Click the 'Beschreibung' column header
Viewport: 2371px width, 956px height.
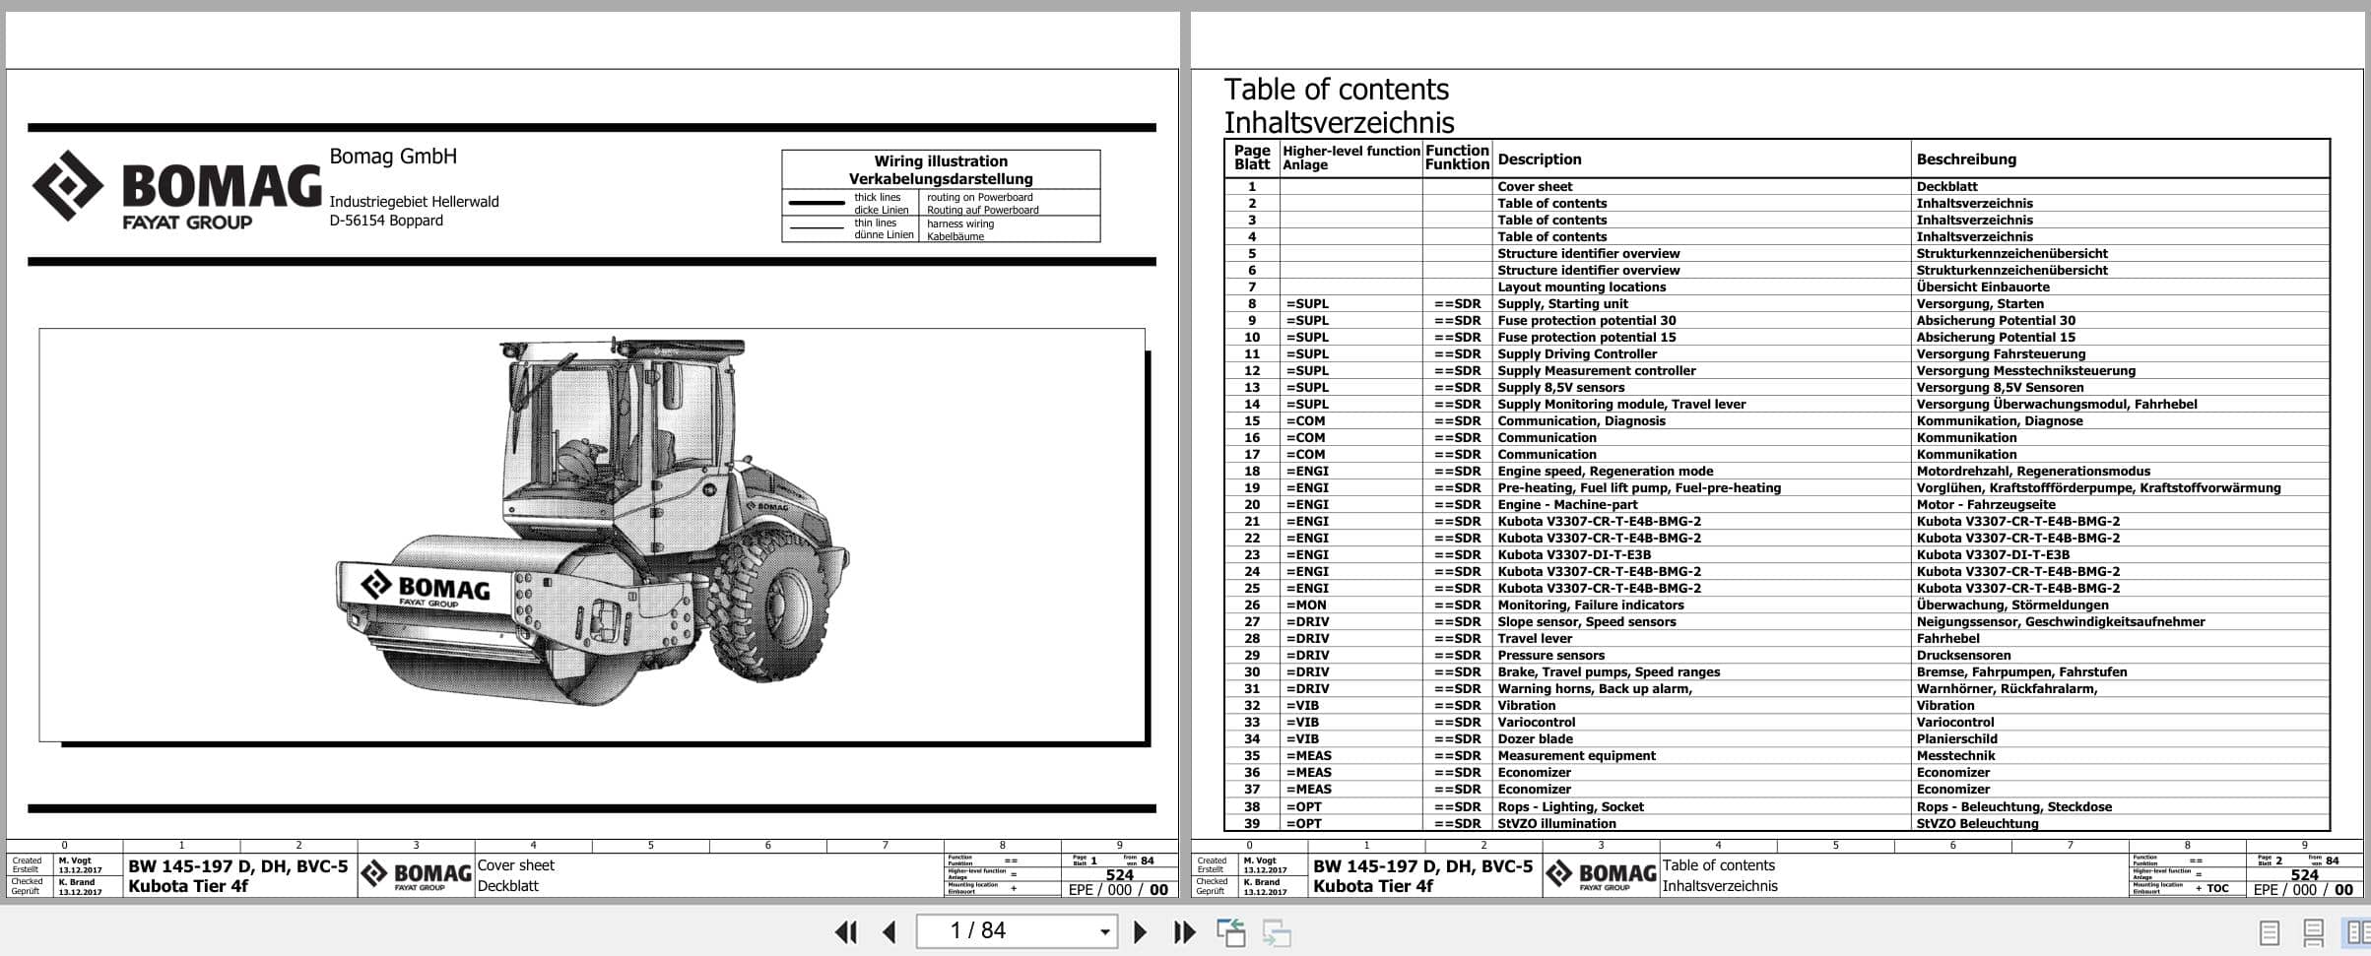[1966, 159]
